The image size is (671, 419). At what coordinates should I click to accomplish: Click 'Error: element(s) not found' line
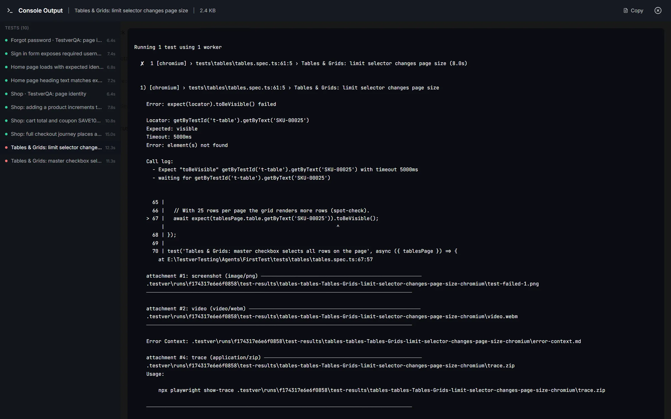pyautogui.click(x=187, y=145)
